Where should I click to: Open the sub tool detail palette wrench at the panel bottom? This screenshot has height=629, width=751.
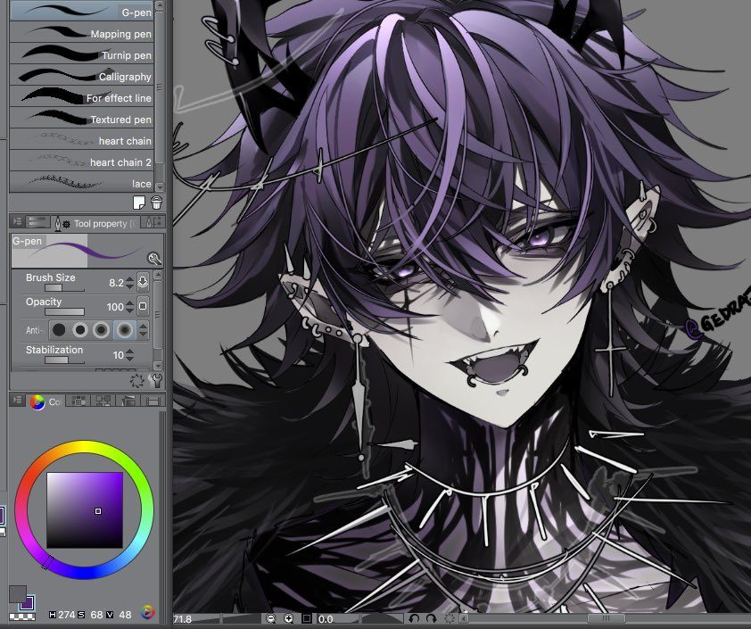tap(155, 380)
